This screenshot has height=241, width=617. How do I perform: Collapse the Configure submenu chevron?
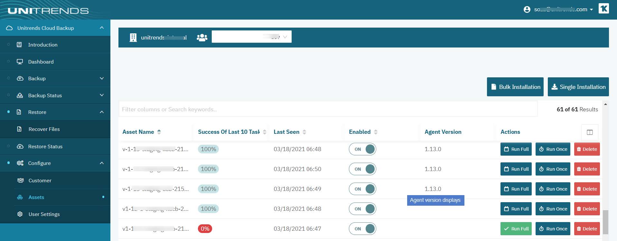point(102,163)
